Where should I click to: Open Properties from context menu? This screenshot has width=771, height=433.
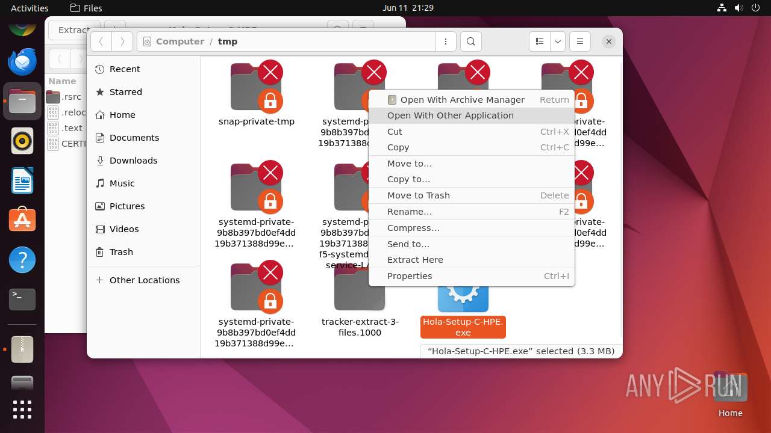[472, 276]
